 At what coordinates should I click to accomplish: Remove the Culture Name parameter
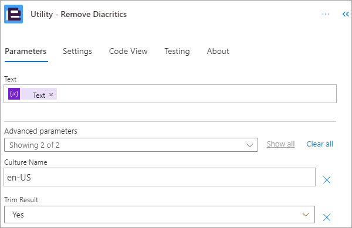327,179
